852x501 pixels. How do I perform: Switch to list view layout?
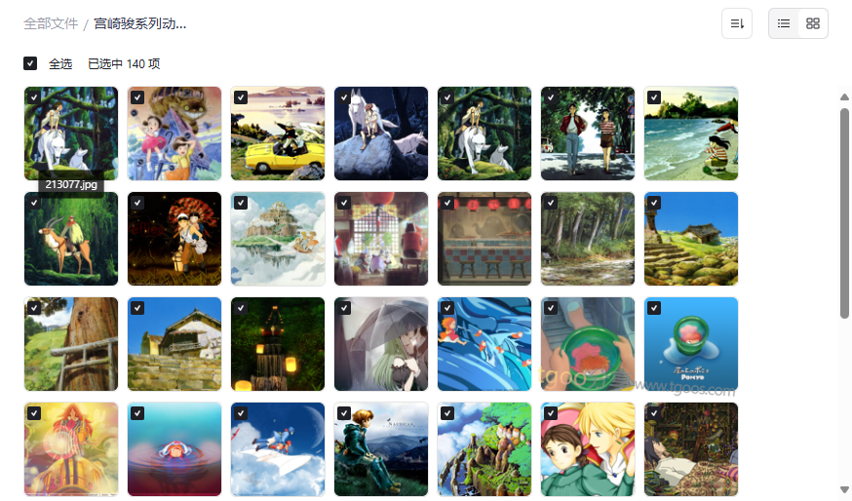(x=784, y=23)
